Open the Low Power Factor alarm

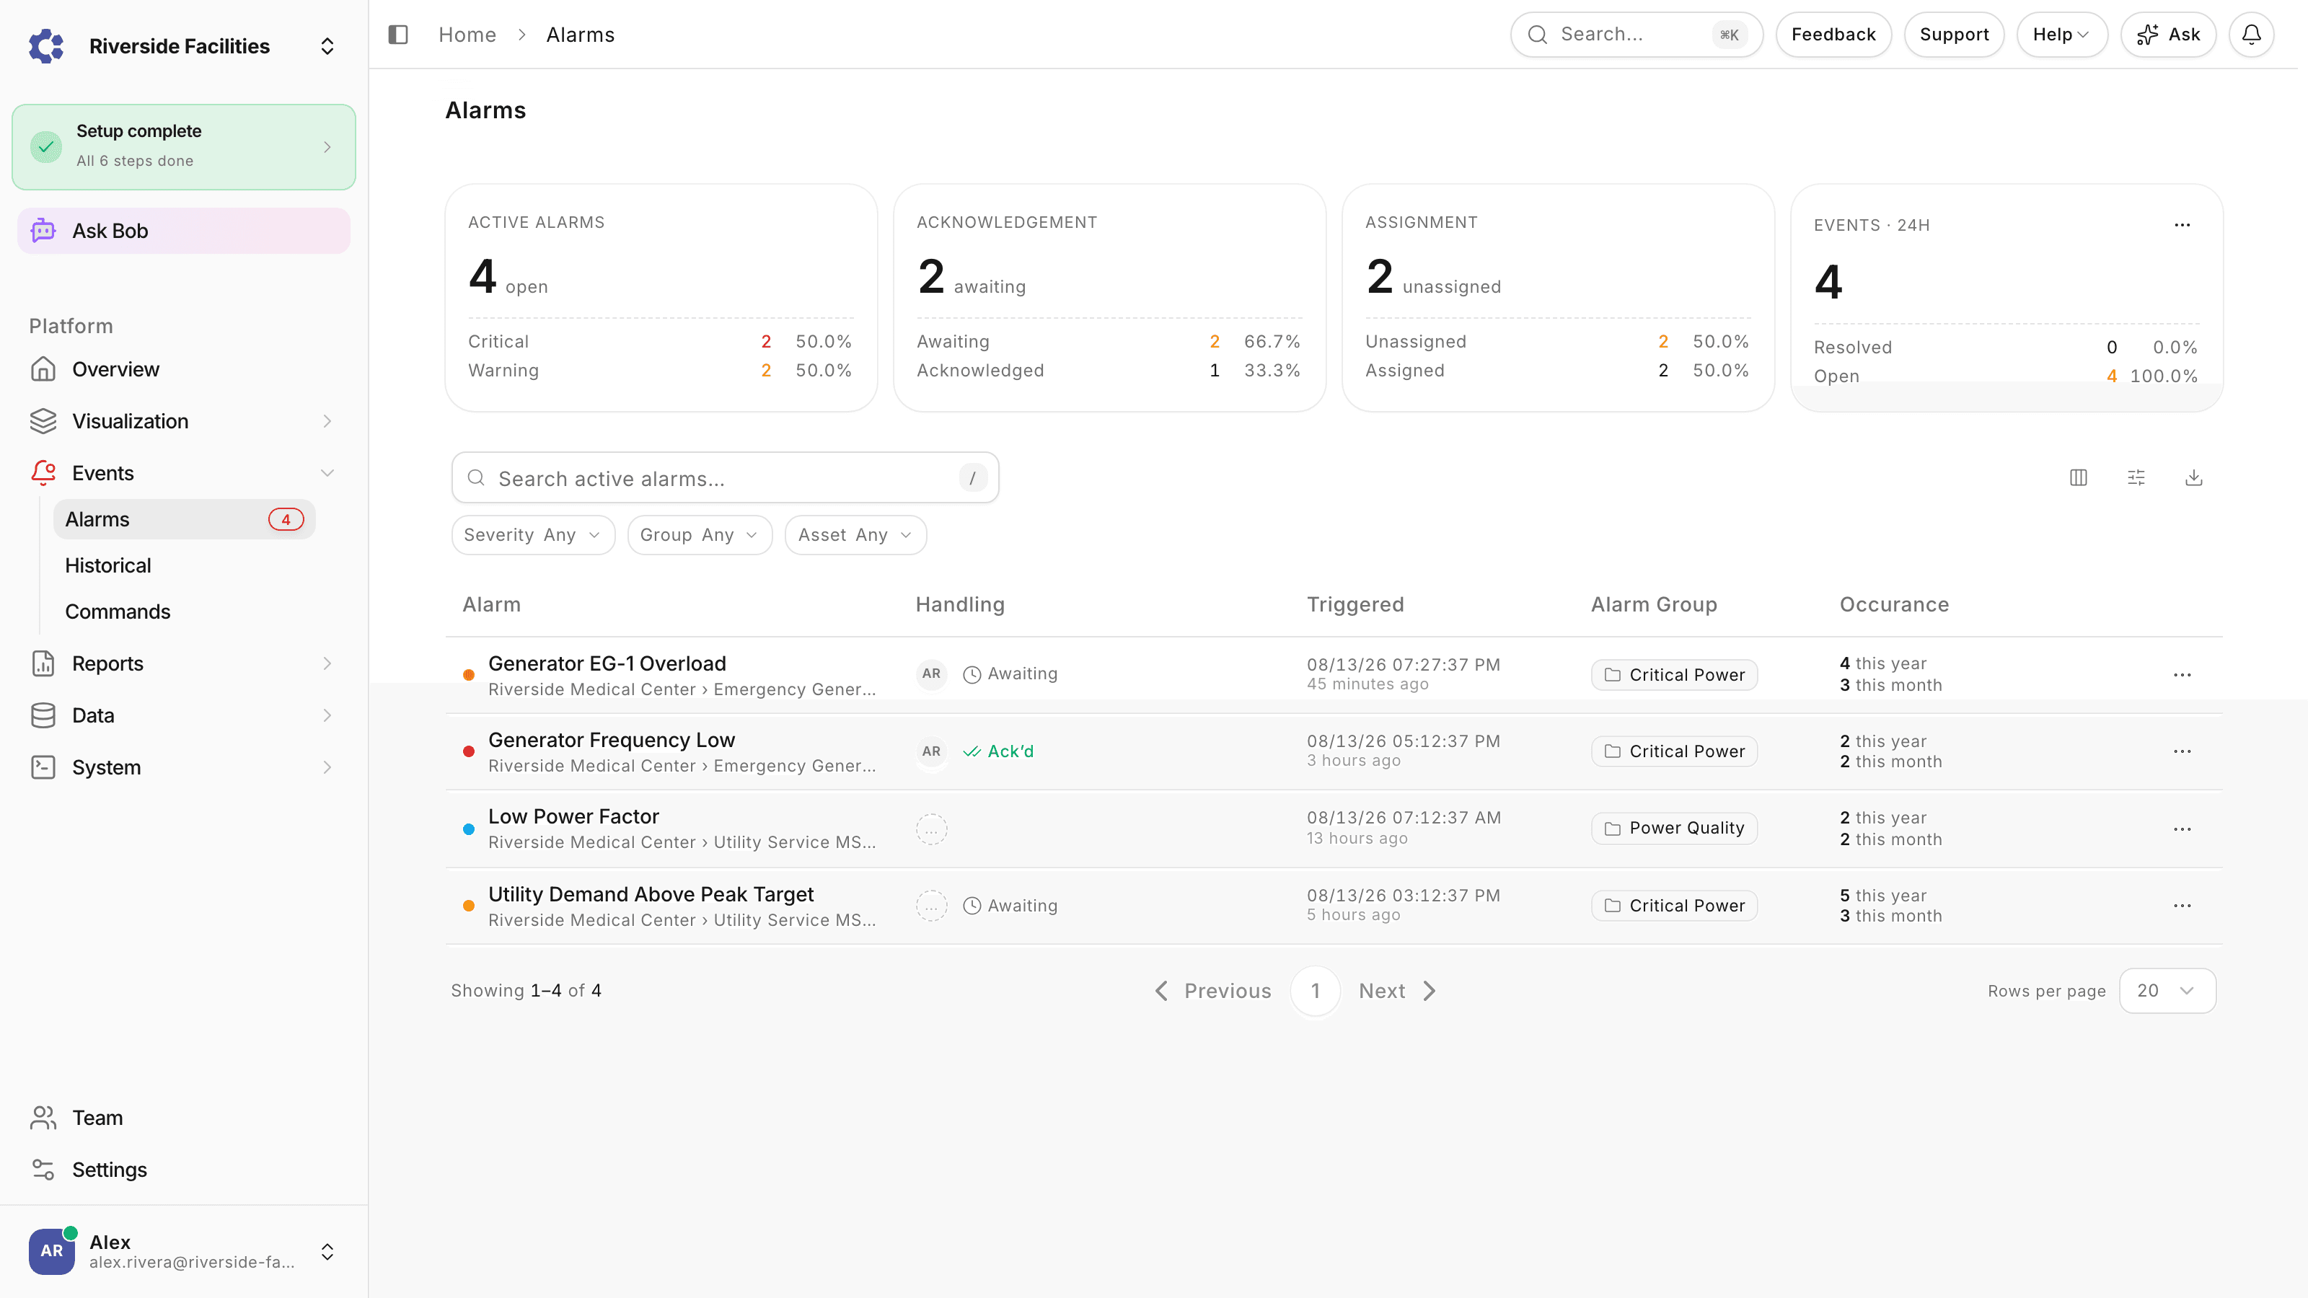pyautogui.click(x=573, y=816)
